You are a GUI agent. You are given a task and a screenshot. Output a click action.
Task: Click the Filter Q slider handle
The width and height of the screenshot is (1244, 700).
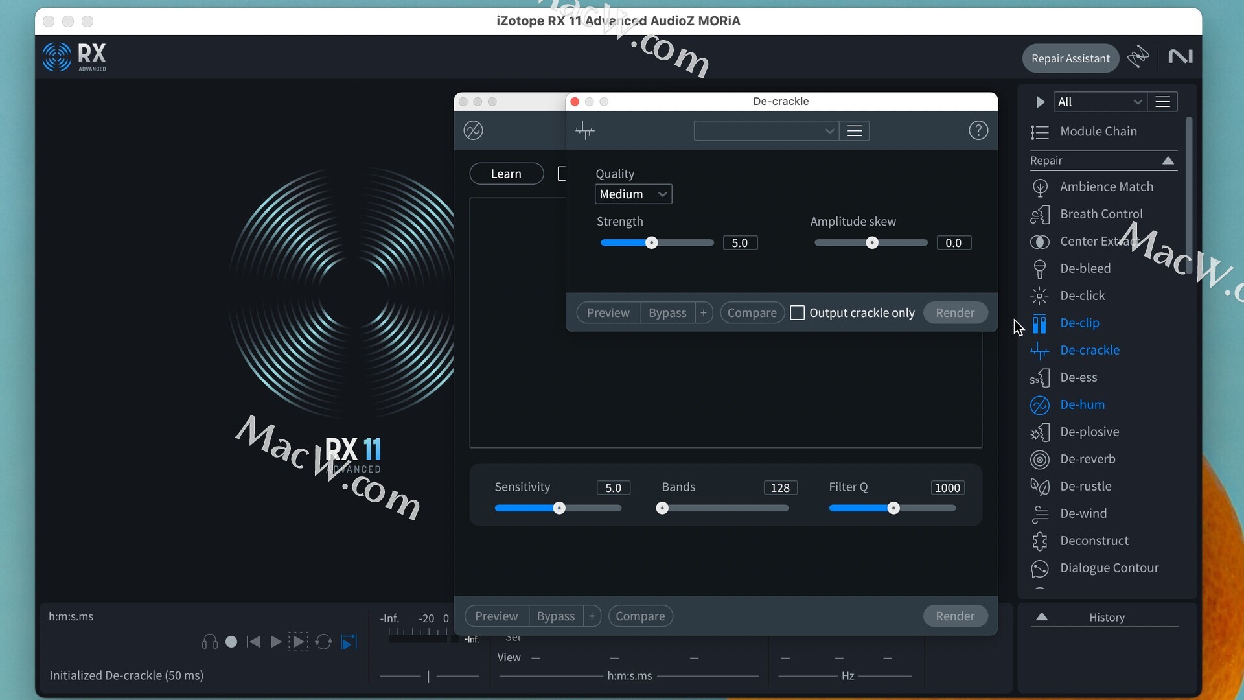pos(893,508)
